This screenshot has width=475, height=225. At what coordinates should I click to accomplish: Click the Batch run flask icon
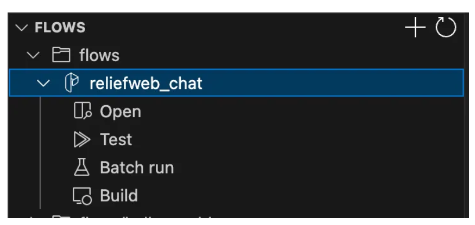tap(82, 167)
